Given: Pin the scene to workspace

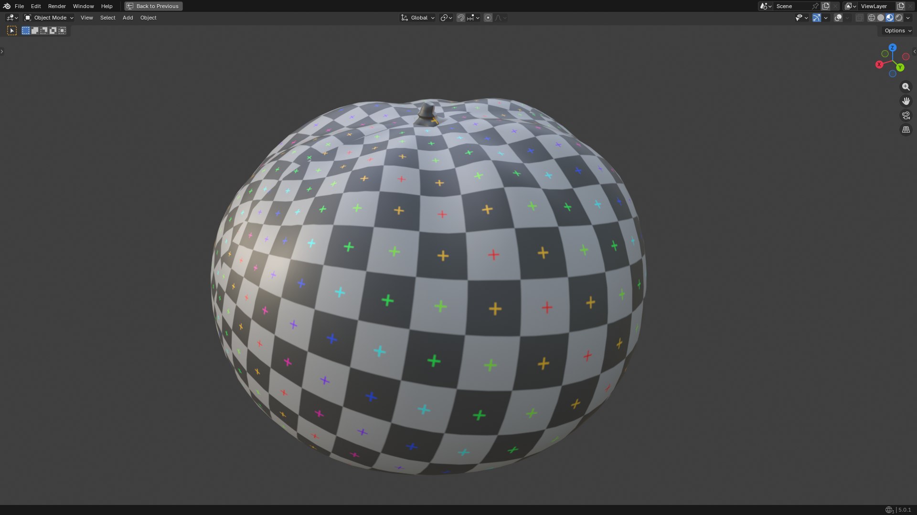Looking at the screenshot, I should 815,6.
